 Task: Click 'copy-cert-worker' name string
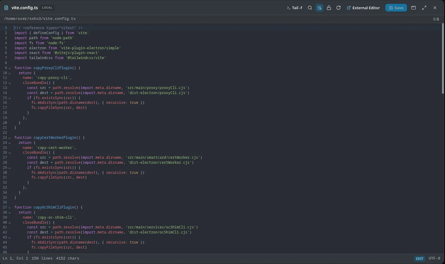tap(55, 148)
